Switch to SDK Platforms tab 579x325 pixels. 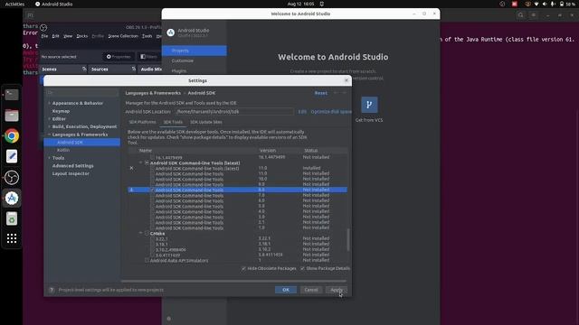click(x=142, y=122)
